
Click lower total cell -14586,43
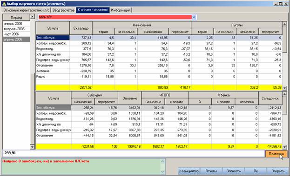click(270, 146)
